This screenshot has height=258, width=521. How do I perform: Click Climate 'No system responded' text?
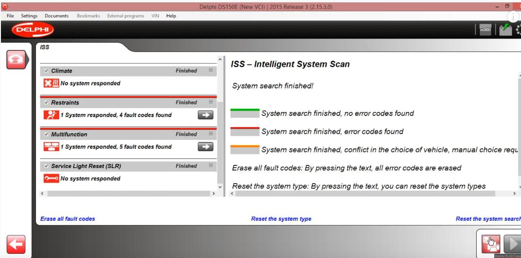90,83
